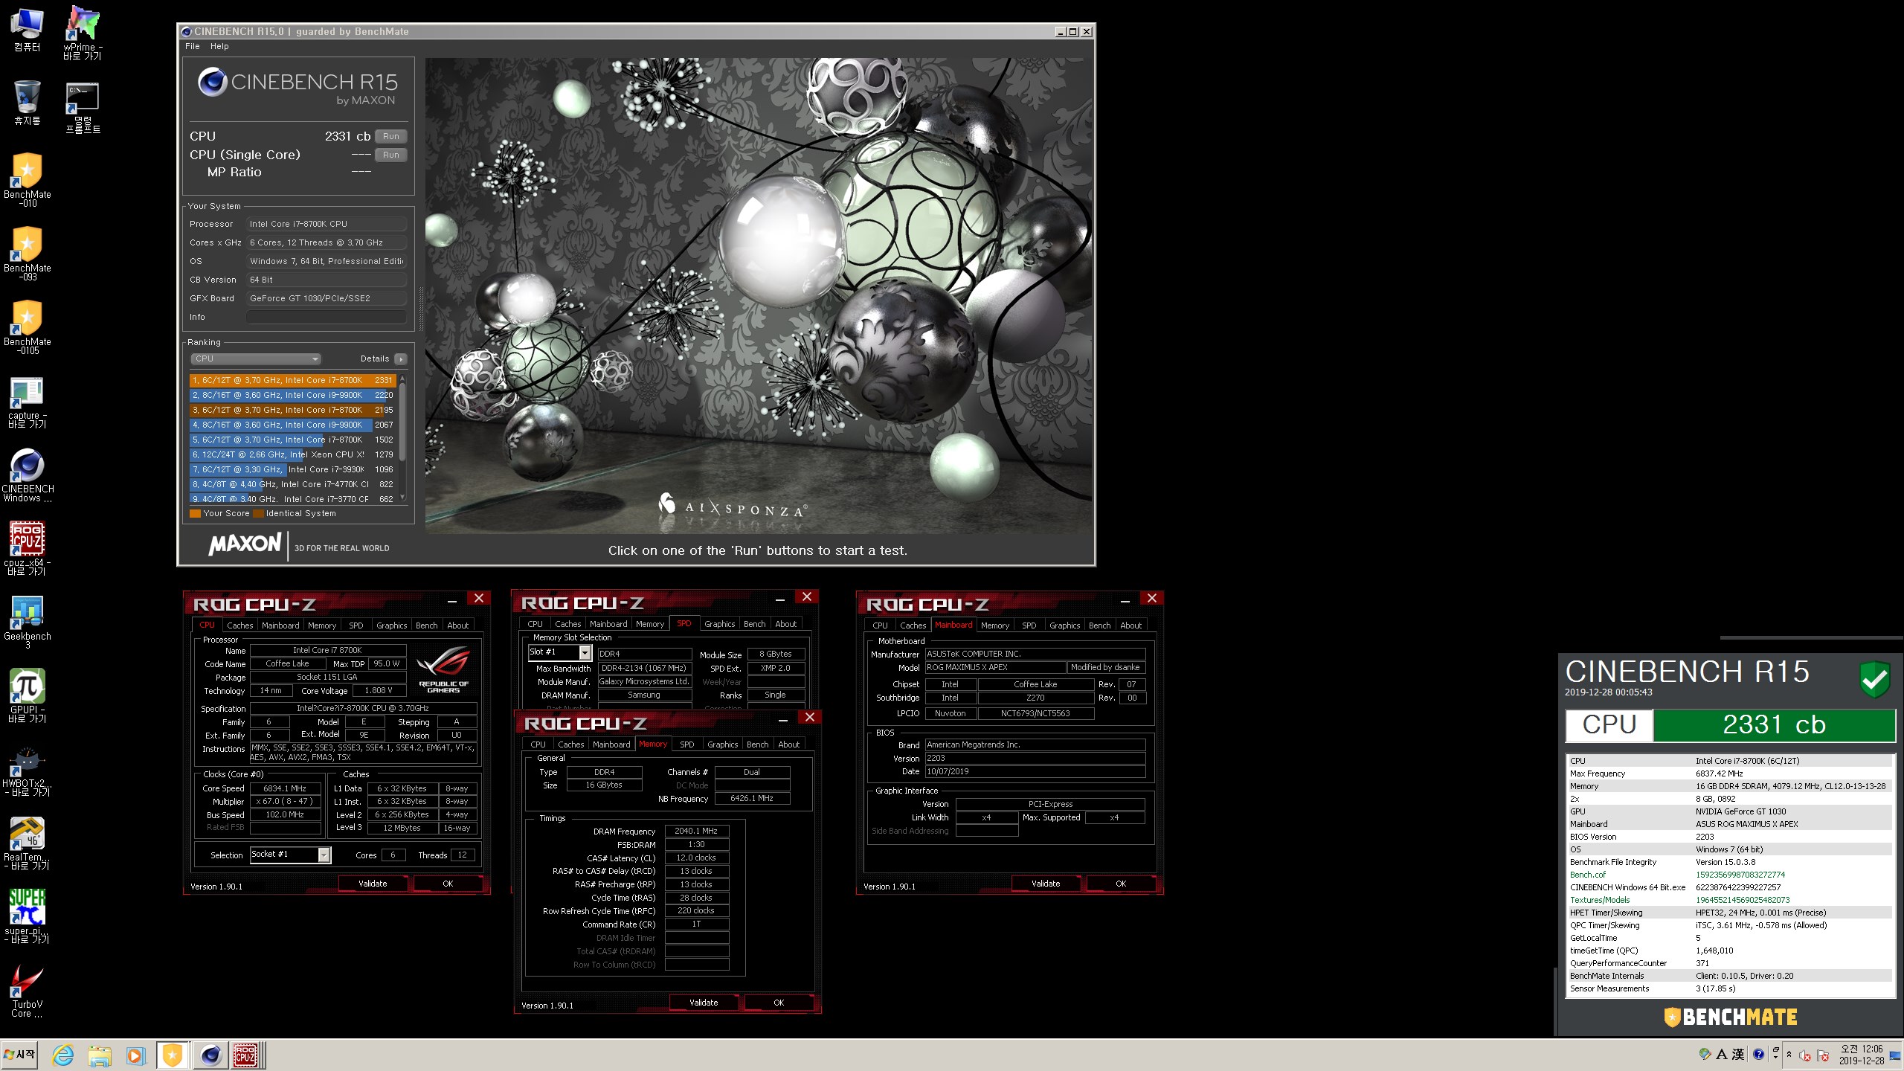Switch to Bench tab in CPU window
The height and width of the screenshot is (1071, 1904).
426,625
